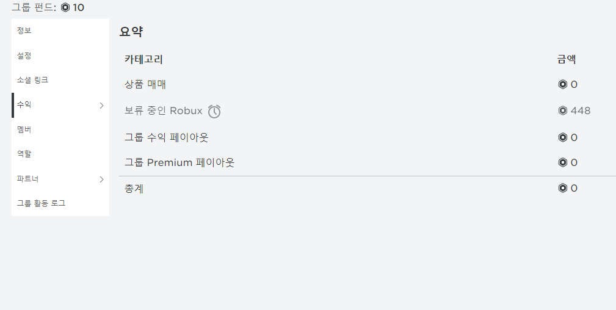Click Robux icon in 그룹 수익 페이아웃 row
The height and width of the screenshot is (310, 616).
[563, 137]
